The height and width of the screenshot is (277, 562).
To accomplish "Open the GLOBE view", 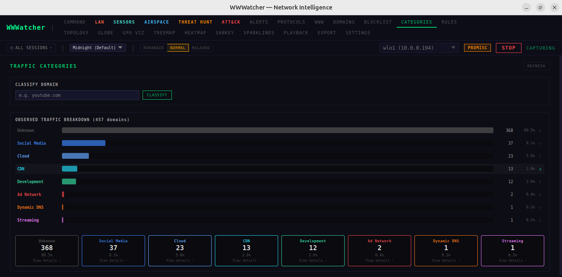I will point(106,33).
